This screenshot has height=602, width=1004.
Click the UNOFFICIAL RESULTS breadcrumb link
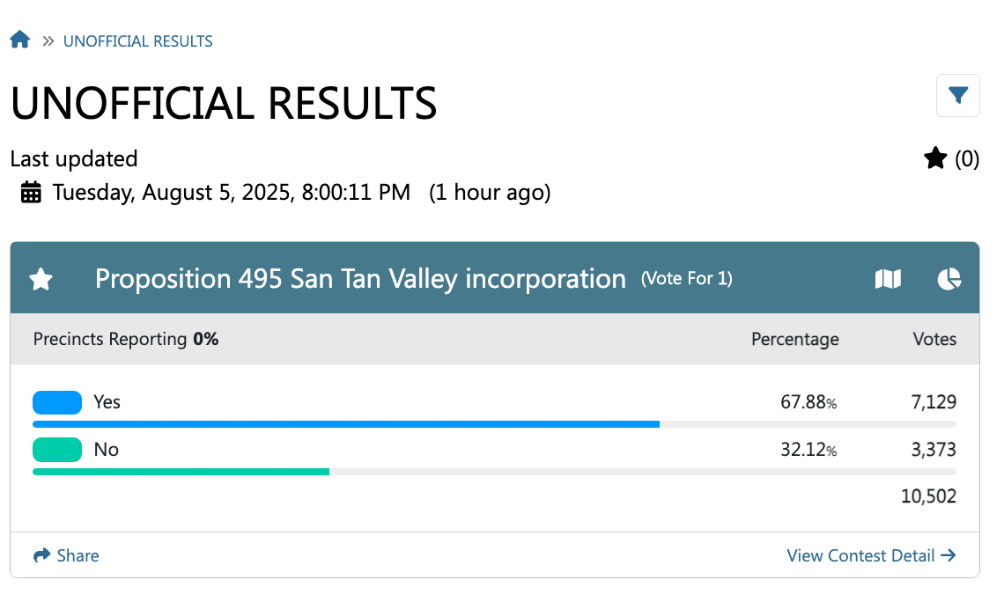tap(137, 41)
